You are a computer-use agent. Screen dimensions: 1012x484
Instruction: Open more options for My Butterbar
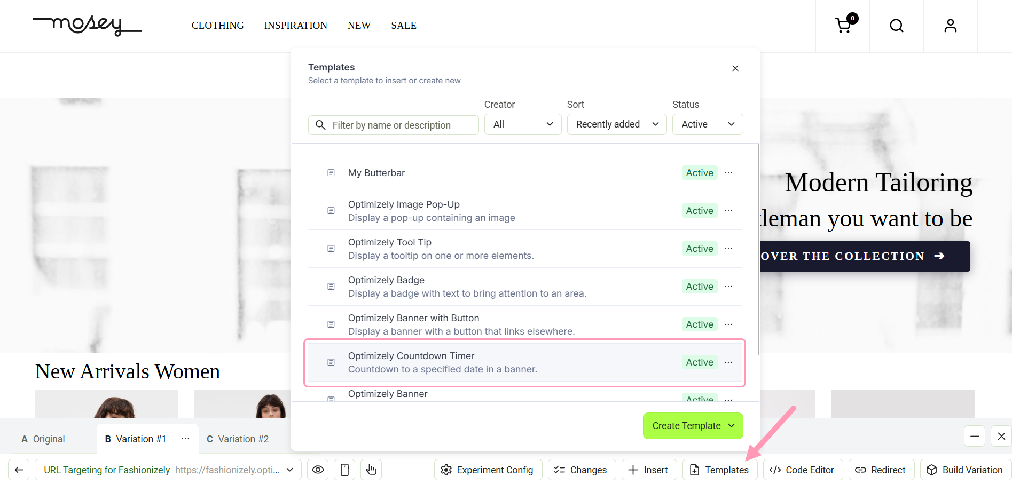(x=728, y=173)
